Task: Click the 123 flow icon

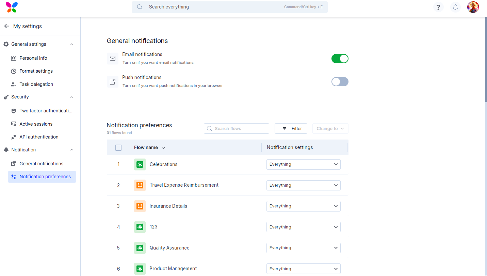Action: click(140, 227)
